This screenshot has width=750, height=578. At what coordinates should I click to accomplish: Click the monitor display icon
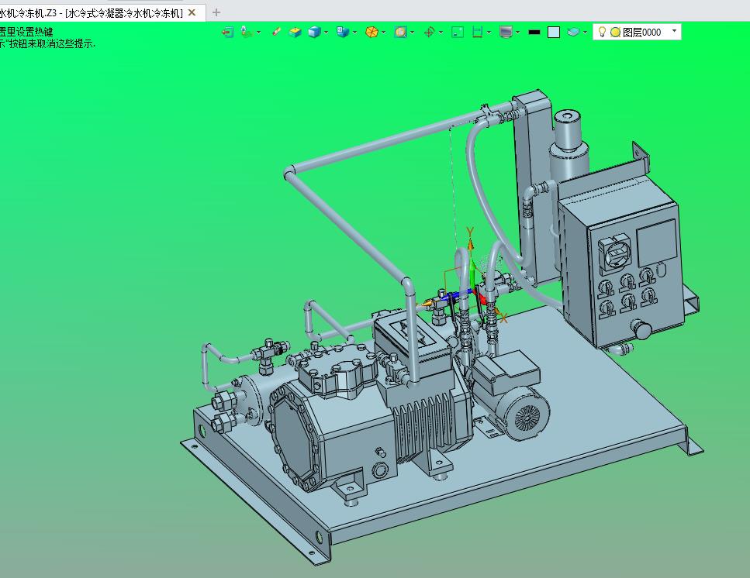point(506,32)
